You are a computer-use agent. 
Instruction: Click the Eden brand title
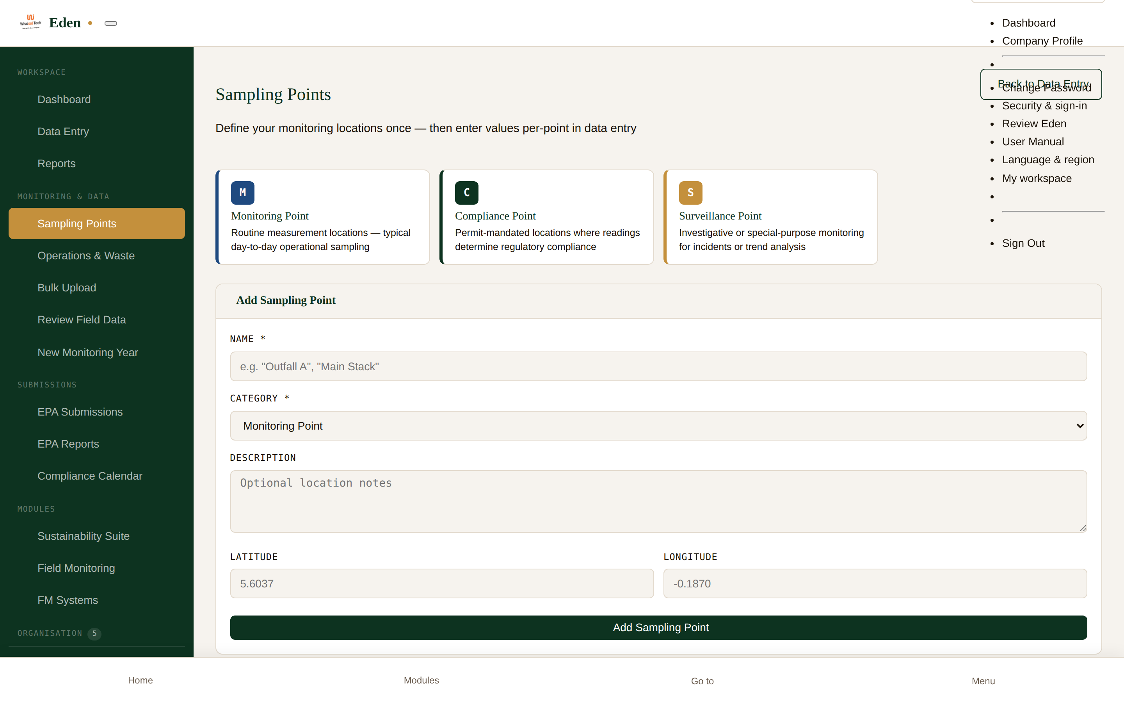(65, 23)
